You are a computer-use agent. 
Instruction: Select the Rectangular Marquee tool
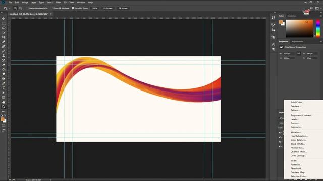pyautogui.click(x=4, y=23)
